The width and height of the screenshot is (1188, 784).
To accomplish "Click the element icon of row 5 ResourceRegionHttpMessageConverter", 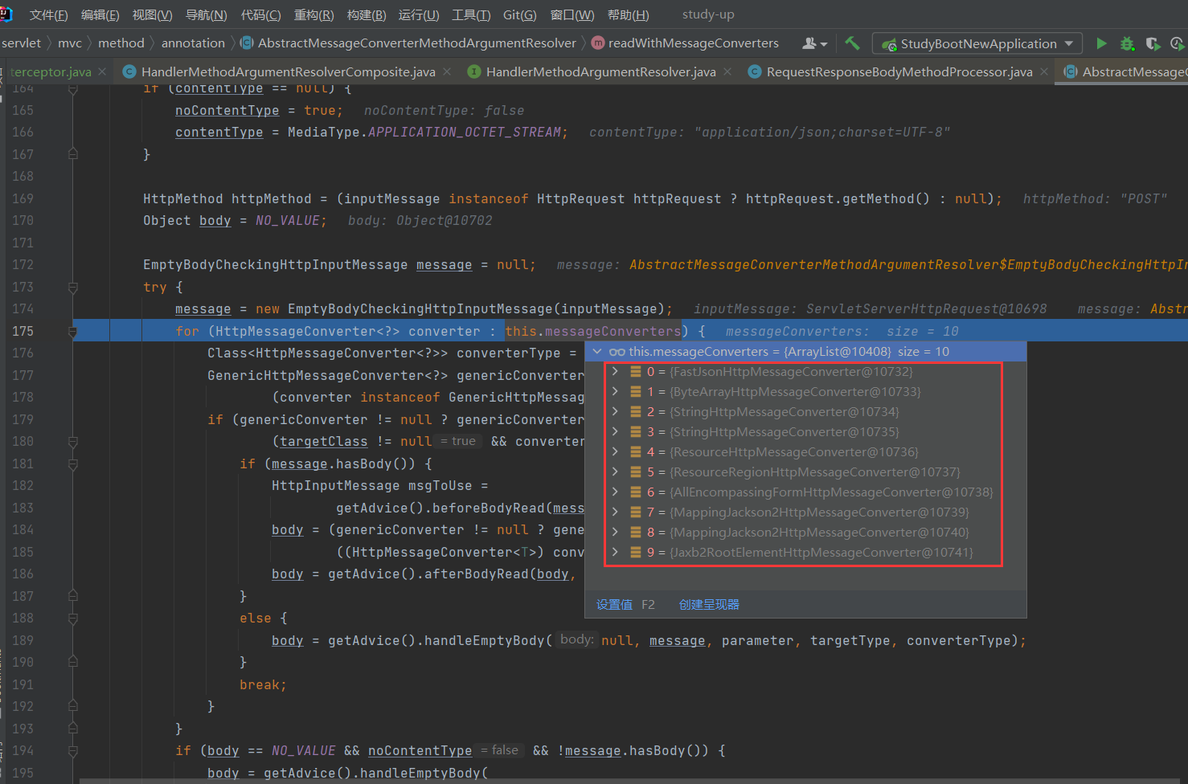I will pos(636,472).
